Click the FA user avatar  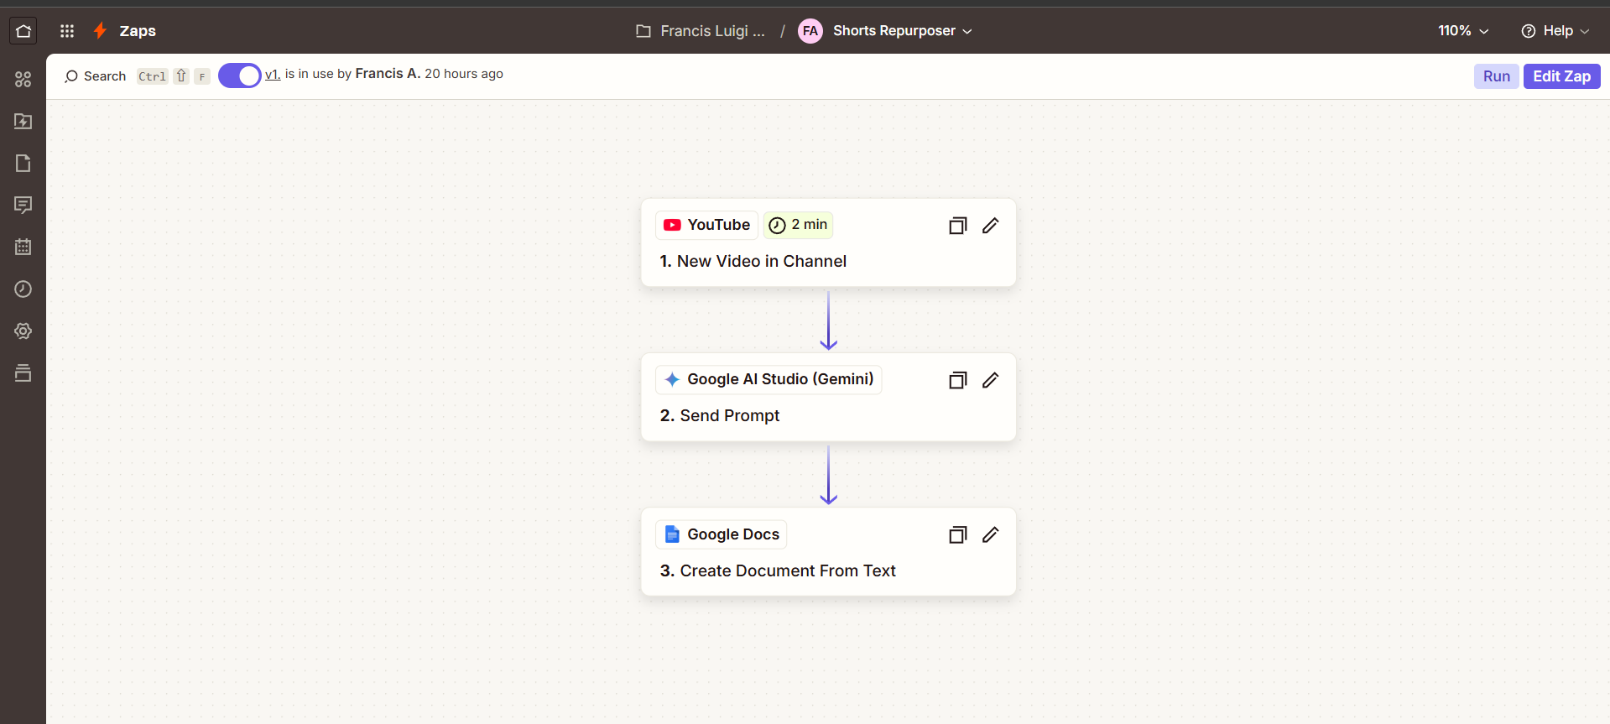coord(810,31)
